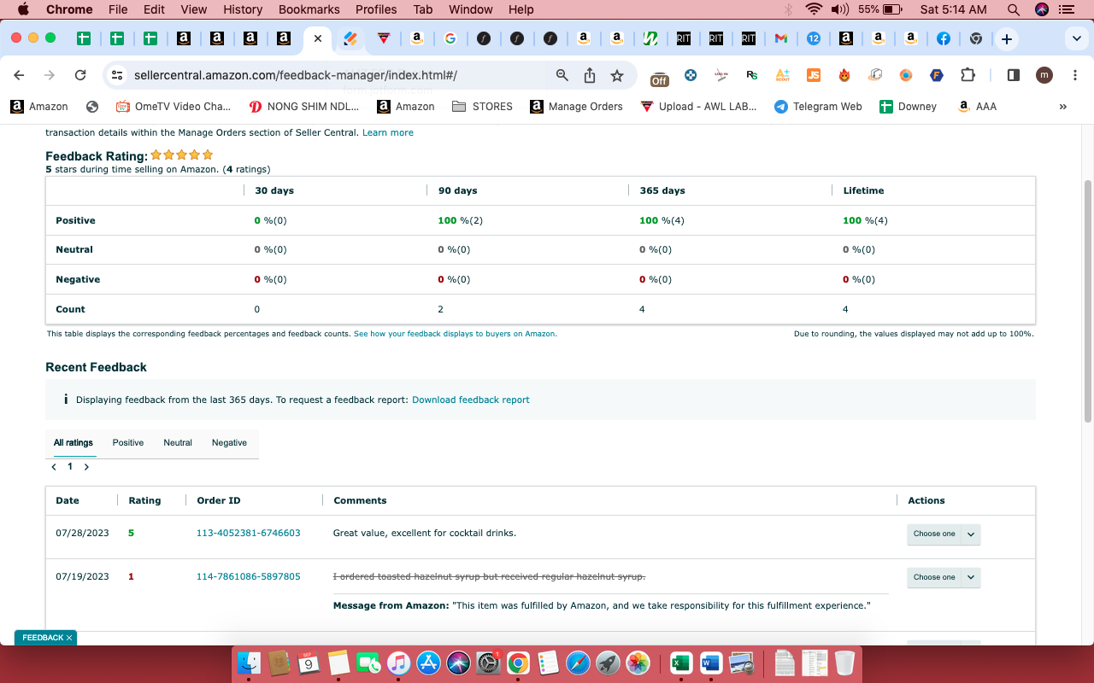Open the Trash in the Dock

844,663
